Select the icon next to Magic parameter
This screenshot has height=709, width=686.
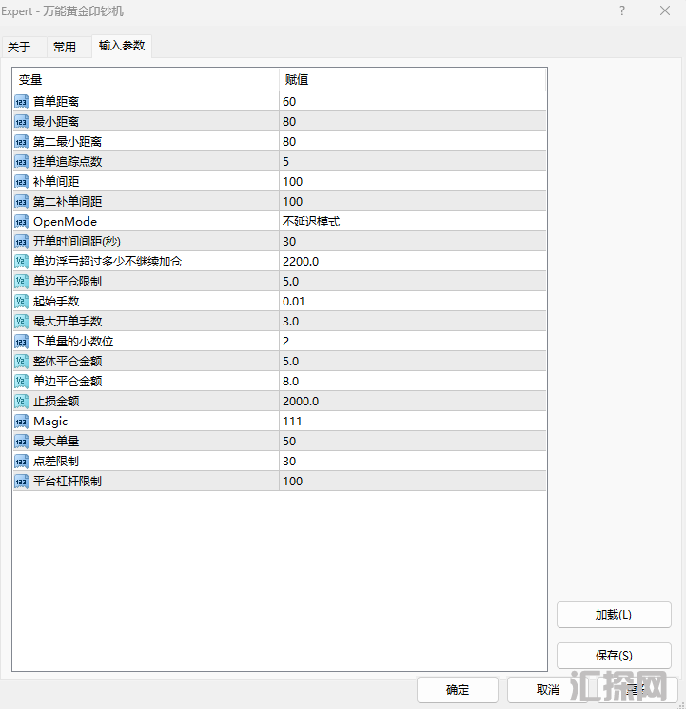tap(22, 422)
